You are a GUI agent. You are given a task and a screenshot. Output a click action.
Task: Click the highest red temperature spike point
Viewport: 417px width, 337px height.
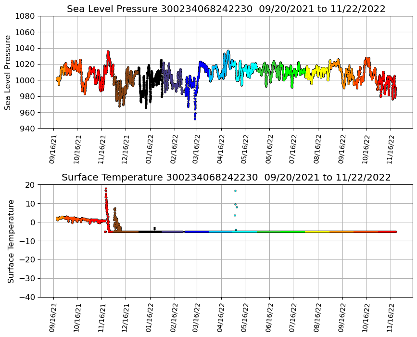(x=106, y=189)
